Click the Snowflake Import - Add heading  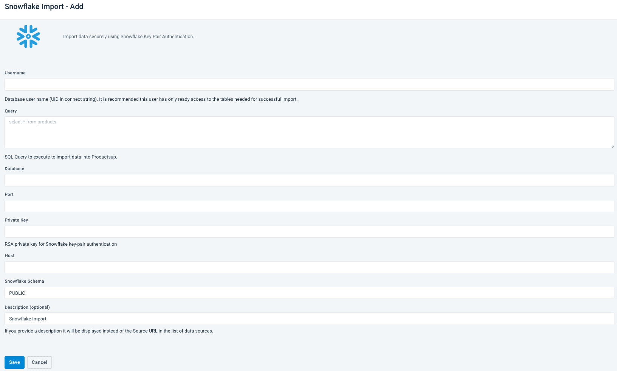44,6
